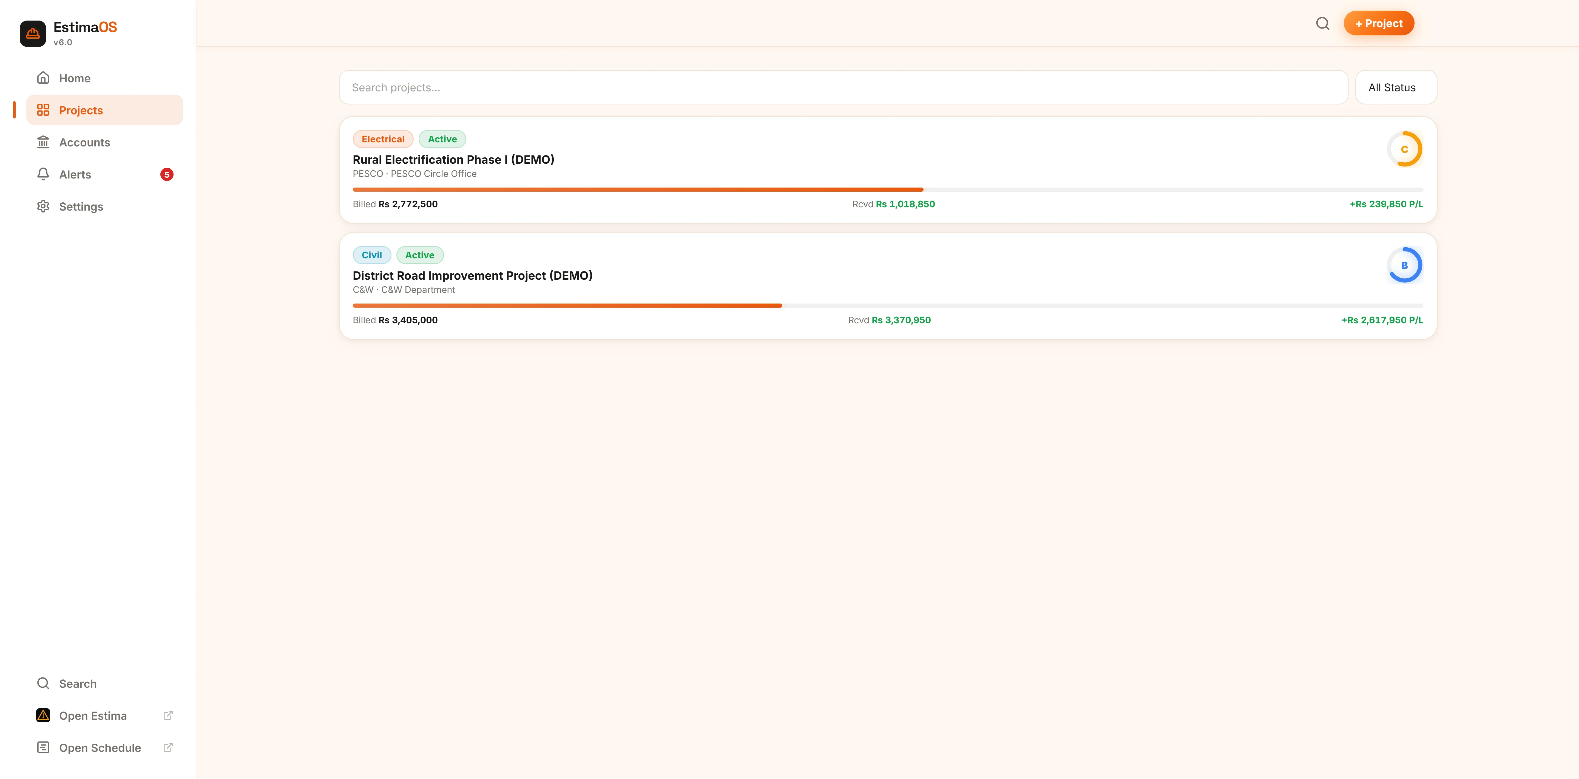Image resolution: width=1579 pixels, height=779 pixels.
Task: Click the Projects grid icon in sidebar
Action: coord(43,110)
